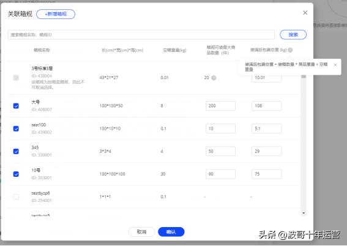Edit the test100 quantity field showing 10
The width and height of the screenshot is (347, 246).
click(220, 129)
